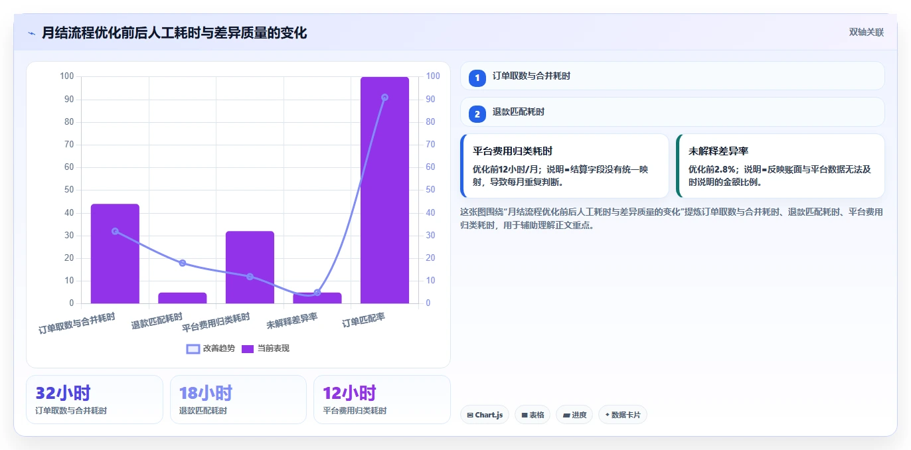
Task: Click the chart title 月结流程优化前后人工耗时与差异质量的变化
Action: click(175, 33)
